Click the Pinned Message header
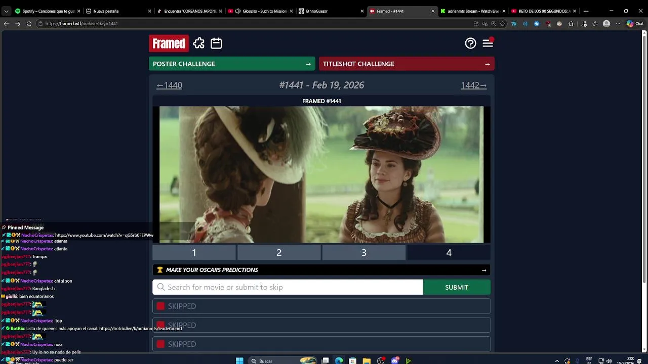Screen dimensions: 648x364 (25, 227)
